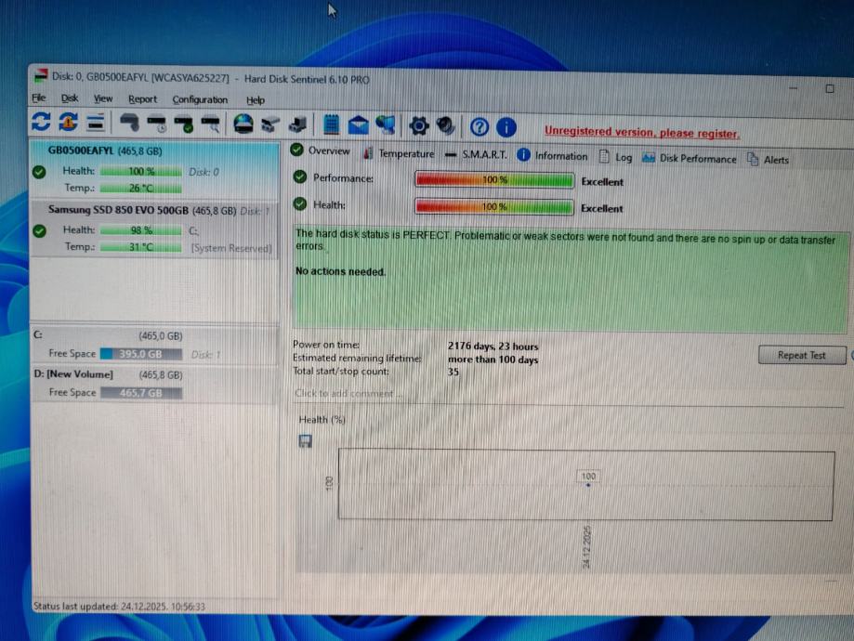Click the globe-over-disk toolbar icon
Screen dimensions: 854x641
tap(243, 124)
